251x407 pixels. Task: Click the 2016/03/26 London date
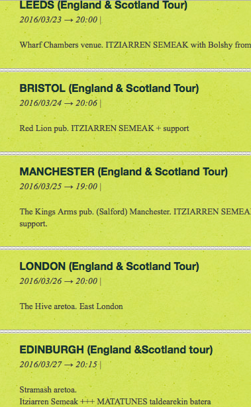coord(41,281)
